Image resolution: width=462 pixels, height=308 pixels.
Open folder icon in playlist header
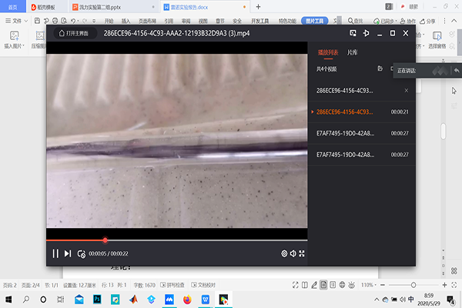(x=380, y=69)
